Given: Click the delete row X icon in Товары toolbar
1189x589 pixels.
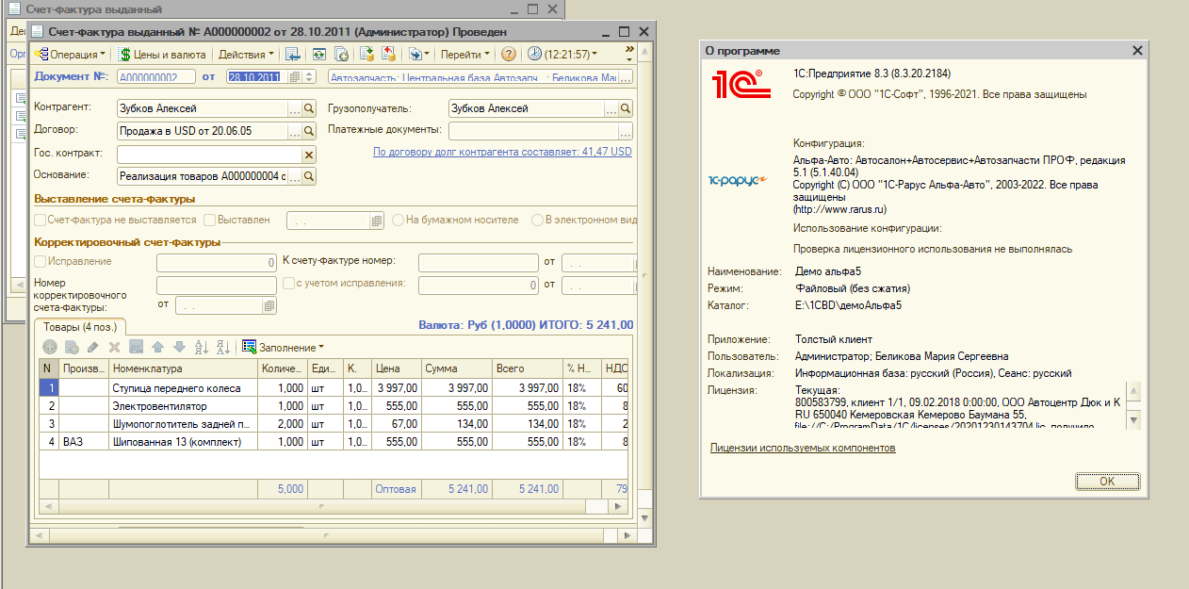Looking at the screenshot, I should point(114,347).
